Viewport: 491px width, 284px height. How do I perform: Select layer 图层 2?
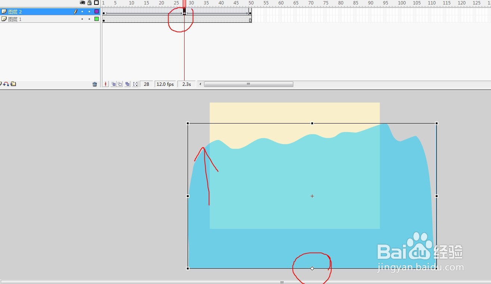click(50, 12)
